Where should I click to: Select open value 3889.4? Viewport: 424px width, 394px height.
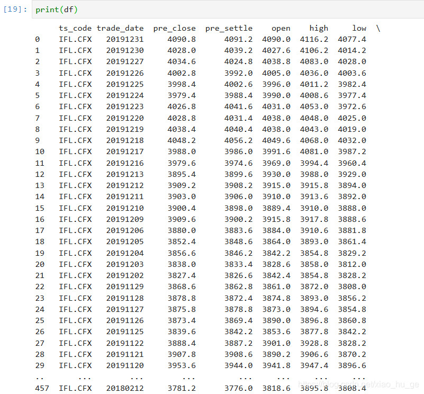(x=276, y=208)
